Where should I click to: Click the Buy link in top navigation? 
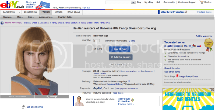(x=139, y=2)
